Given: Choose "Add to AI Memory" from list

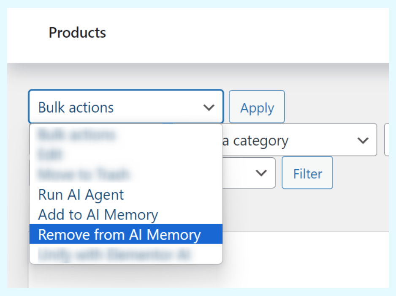Looking at the screenshot, I should click(x=98, y=215).
